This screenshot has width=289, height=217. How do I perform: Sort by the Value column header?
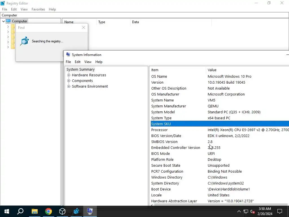click(x=247, y=70)
